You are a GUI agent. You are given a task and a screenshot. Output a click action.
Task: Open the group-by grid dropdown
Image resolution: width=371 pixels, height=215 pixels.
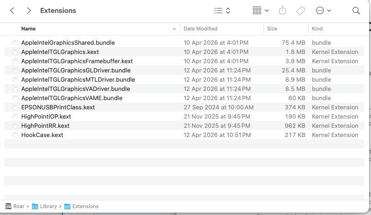(x=260, y=11)
